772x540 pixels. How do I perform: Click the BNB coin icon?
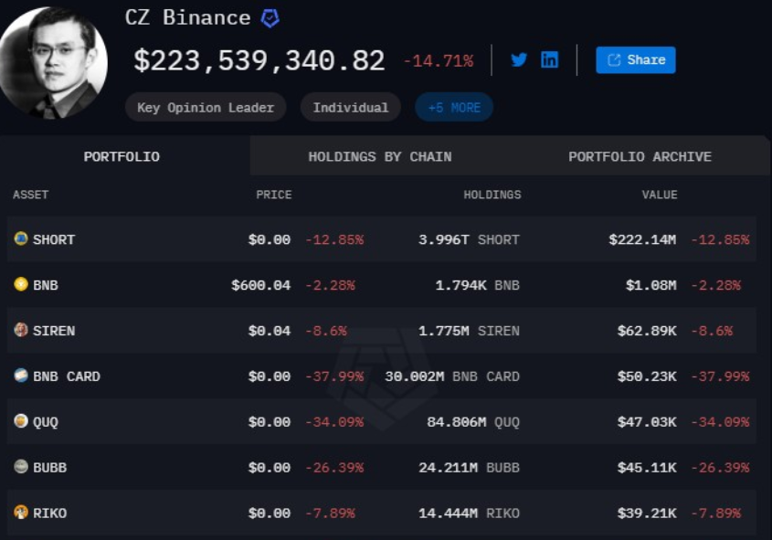click(21, 284)
